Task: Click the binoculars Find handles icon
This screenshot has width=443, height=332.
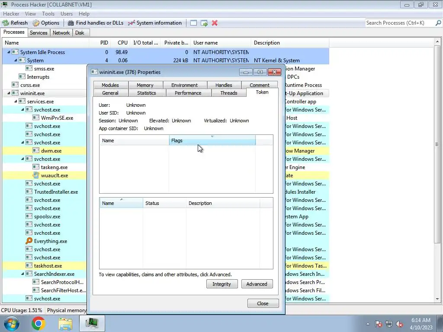Action: (71, 23)
